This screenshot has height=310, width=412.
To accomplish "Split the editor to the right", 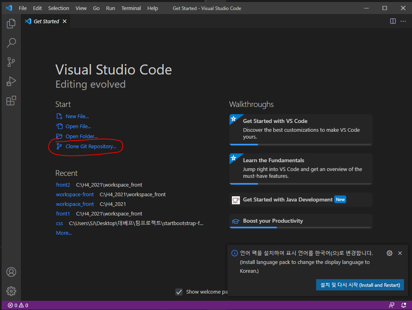I will (x=393, y=21).
